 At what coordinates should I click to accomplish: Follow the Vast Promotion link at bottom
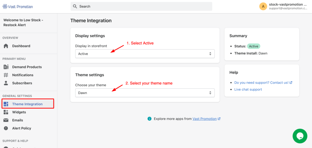click(204, 119)
